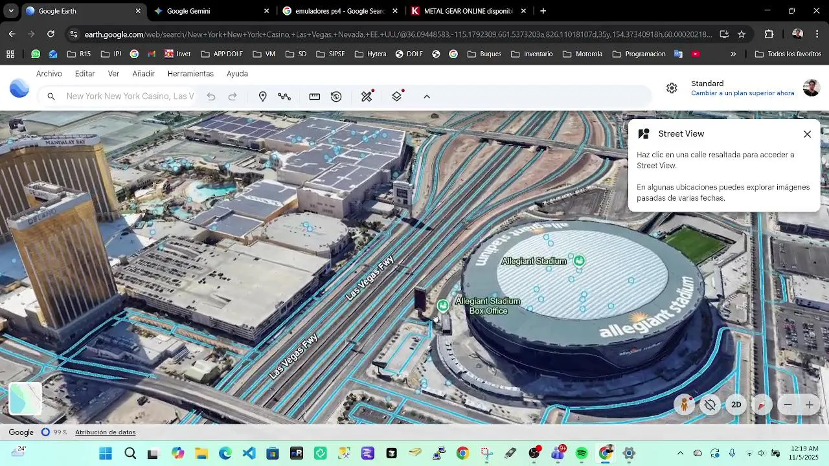Viewport: 829px width, 466px height.
Task: Open the Chrome three-dot menu
Action: point(817,34)
